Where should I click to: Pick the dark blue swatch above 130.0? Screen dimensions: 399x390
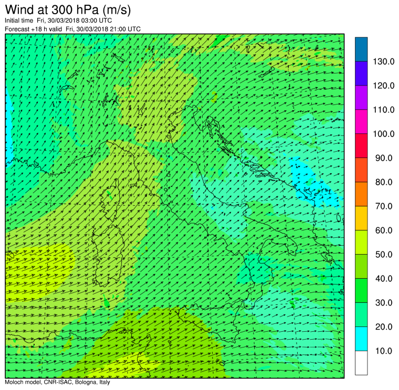361,49
